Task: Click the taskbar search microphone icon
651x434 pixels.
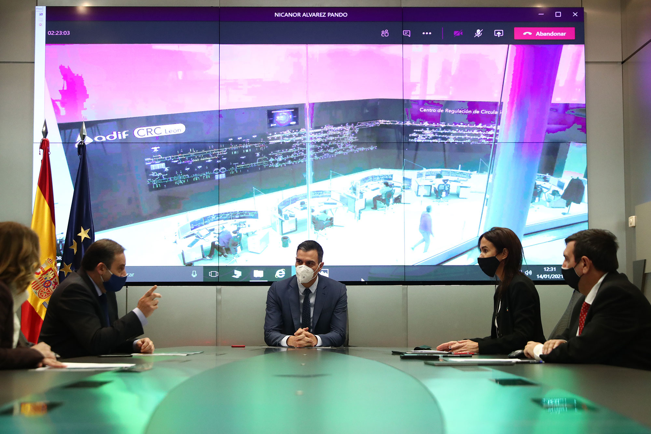Action: (x=194, y=274)
